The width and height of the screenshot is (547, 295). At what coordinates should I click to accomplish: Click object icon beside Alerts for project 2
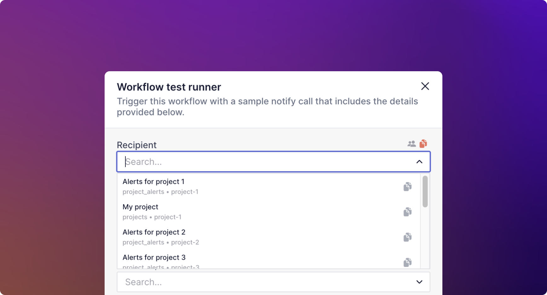(x=407, y=237)
